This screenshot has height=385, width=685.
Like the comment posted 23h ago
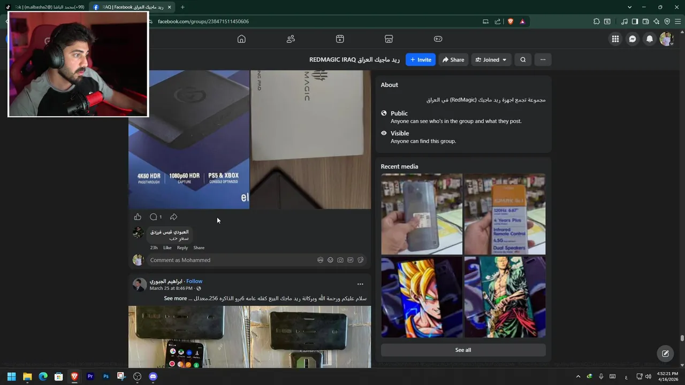point(168,248)
